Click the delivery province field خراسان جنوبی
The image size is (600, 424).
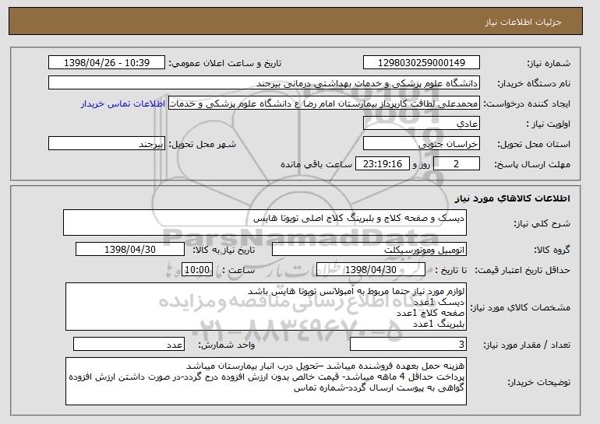pyautogui.click(x=422, y=144)
